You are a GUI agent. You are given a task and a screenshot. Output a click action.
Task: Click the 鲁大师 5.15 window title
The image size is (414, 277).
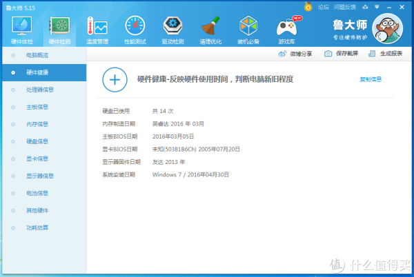point(20,8)
